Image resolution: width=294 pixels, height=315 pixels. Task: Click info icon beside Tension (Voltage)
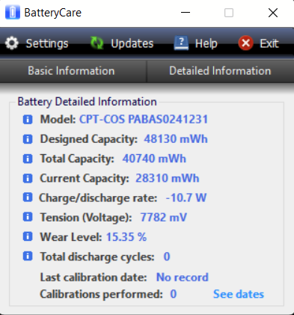28,217
